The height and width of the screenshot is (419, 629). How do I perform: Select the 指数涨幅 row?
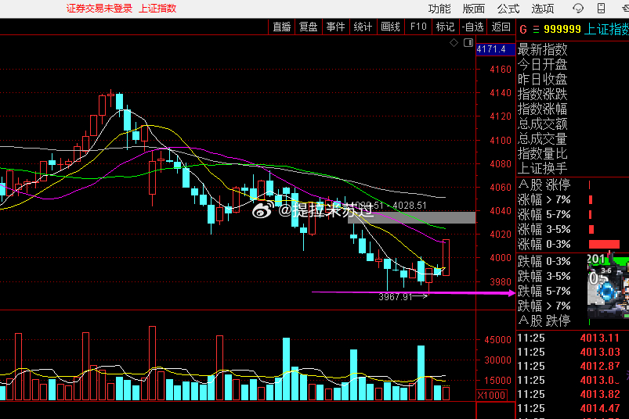(x=542, y=109)
